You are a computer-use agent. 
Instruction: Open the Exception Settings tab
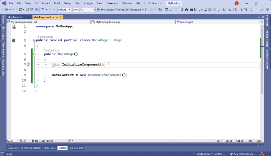pos(31,148)
